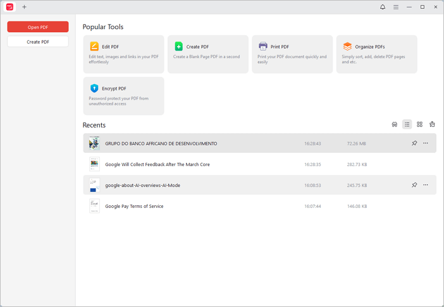Image resolution: width=444 pixels, height=307 pixels.
Task: Click the 16:28:43 timestamp
Action: coord(312,143)
